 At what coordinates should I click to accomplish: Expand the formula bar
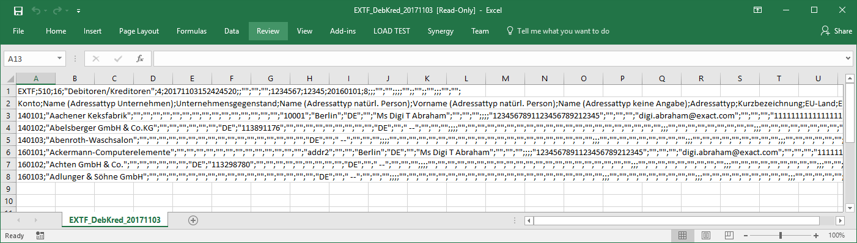tap(848, 59)
